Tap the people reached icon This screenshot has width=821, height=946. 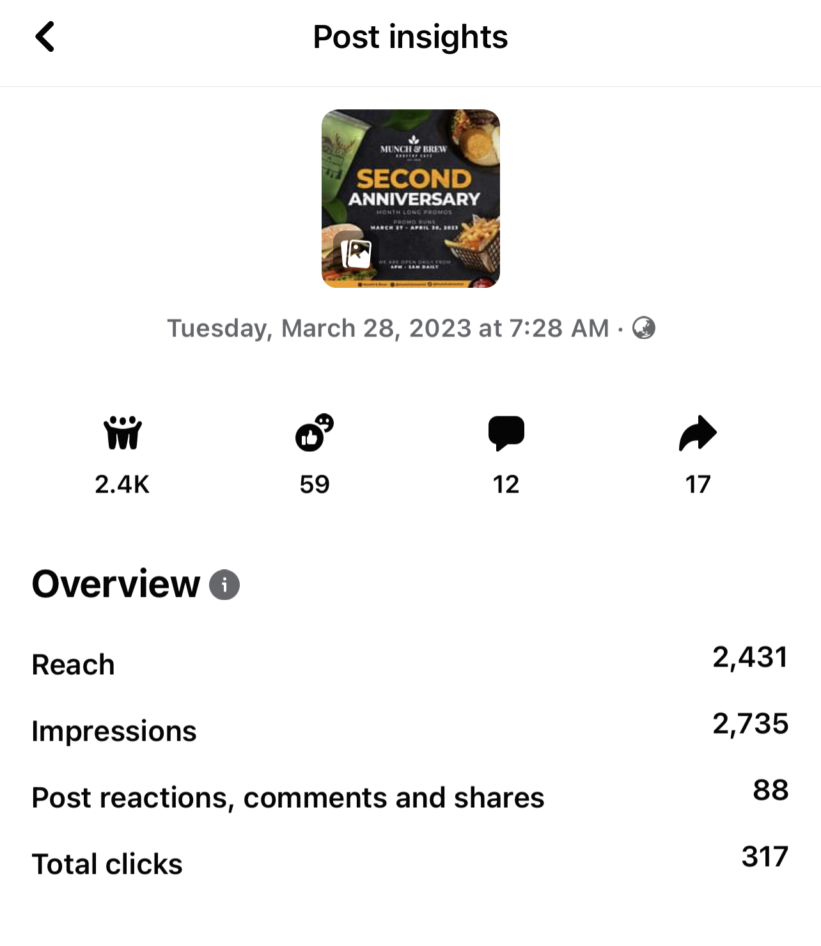click(122, 433)
